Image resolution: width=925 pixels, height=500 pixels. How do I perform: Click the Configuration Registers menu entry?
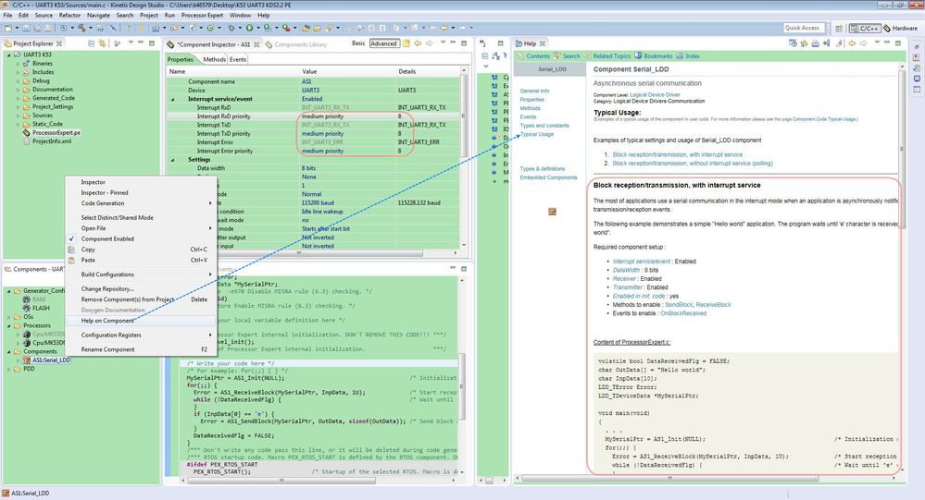(141, 335)
